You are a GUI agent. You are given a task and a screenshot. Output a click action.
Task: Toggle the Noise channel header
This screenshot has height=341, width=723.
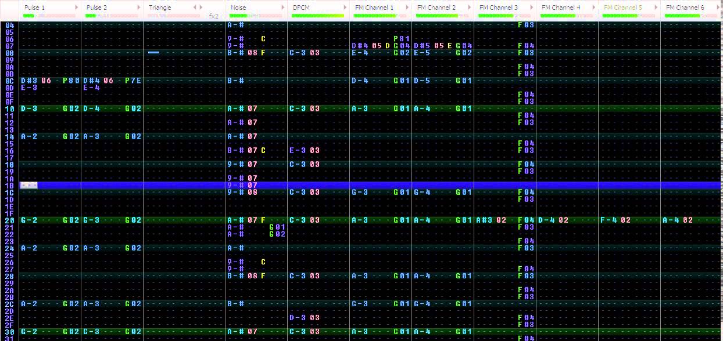[x=238, y=8]
